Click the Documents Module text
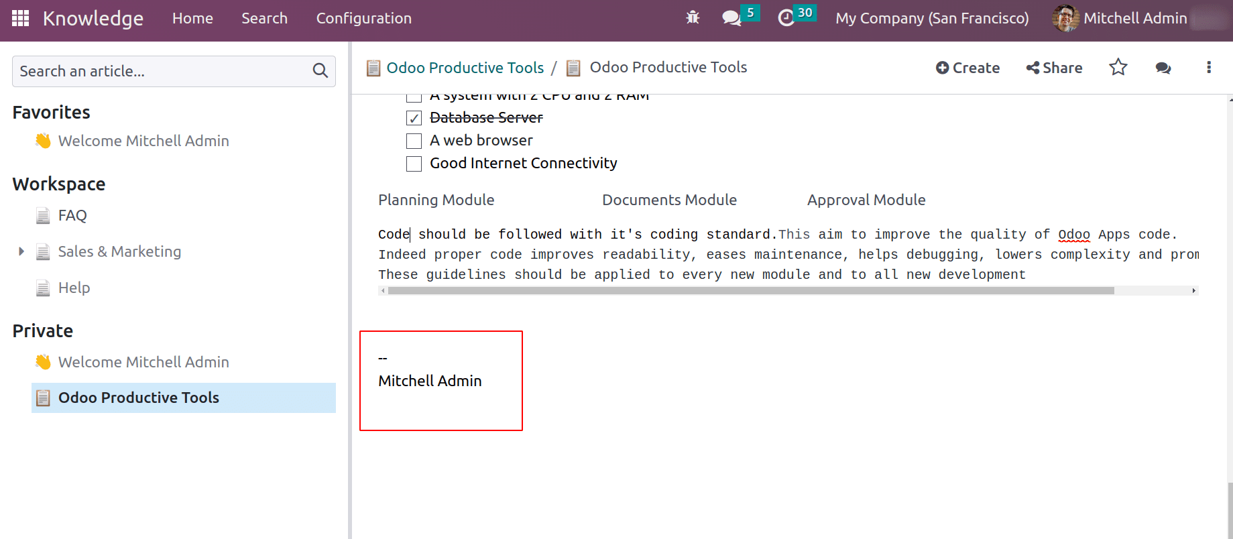 669,200
